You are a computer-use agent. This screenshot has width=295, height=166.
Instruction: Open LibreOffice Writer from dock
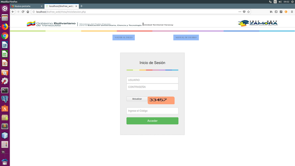pyautogui.click(x=5, y=45)
